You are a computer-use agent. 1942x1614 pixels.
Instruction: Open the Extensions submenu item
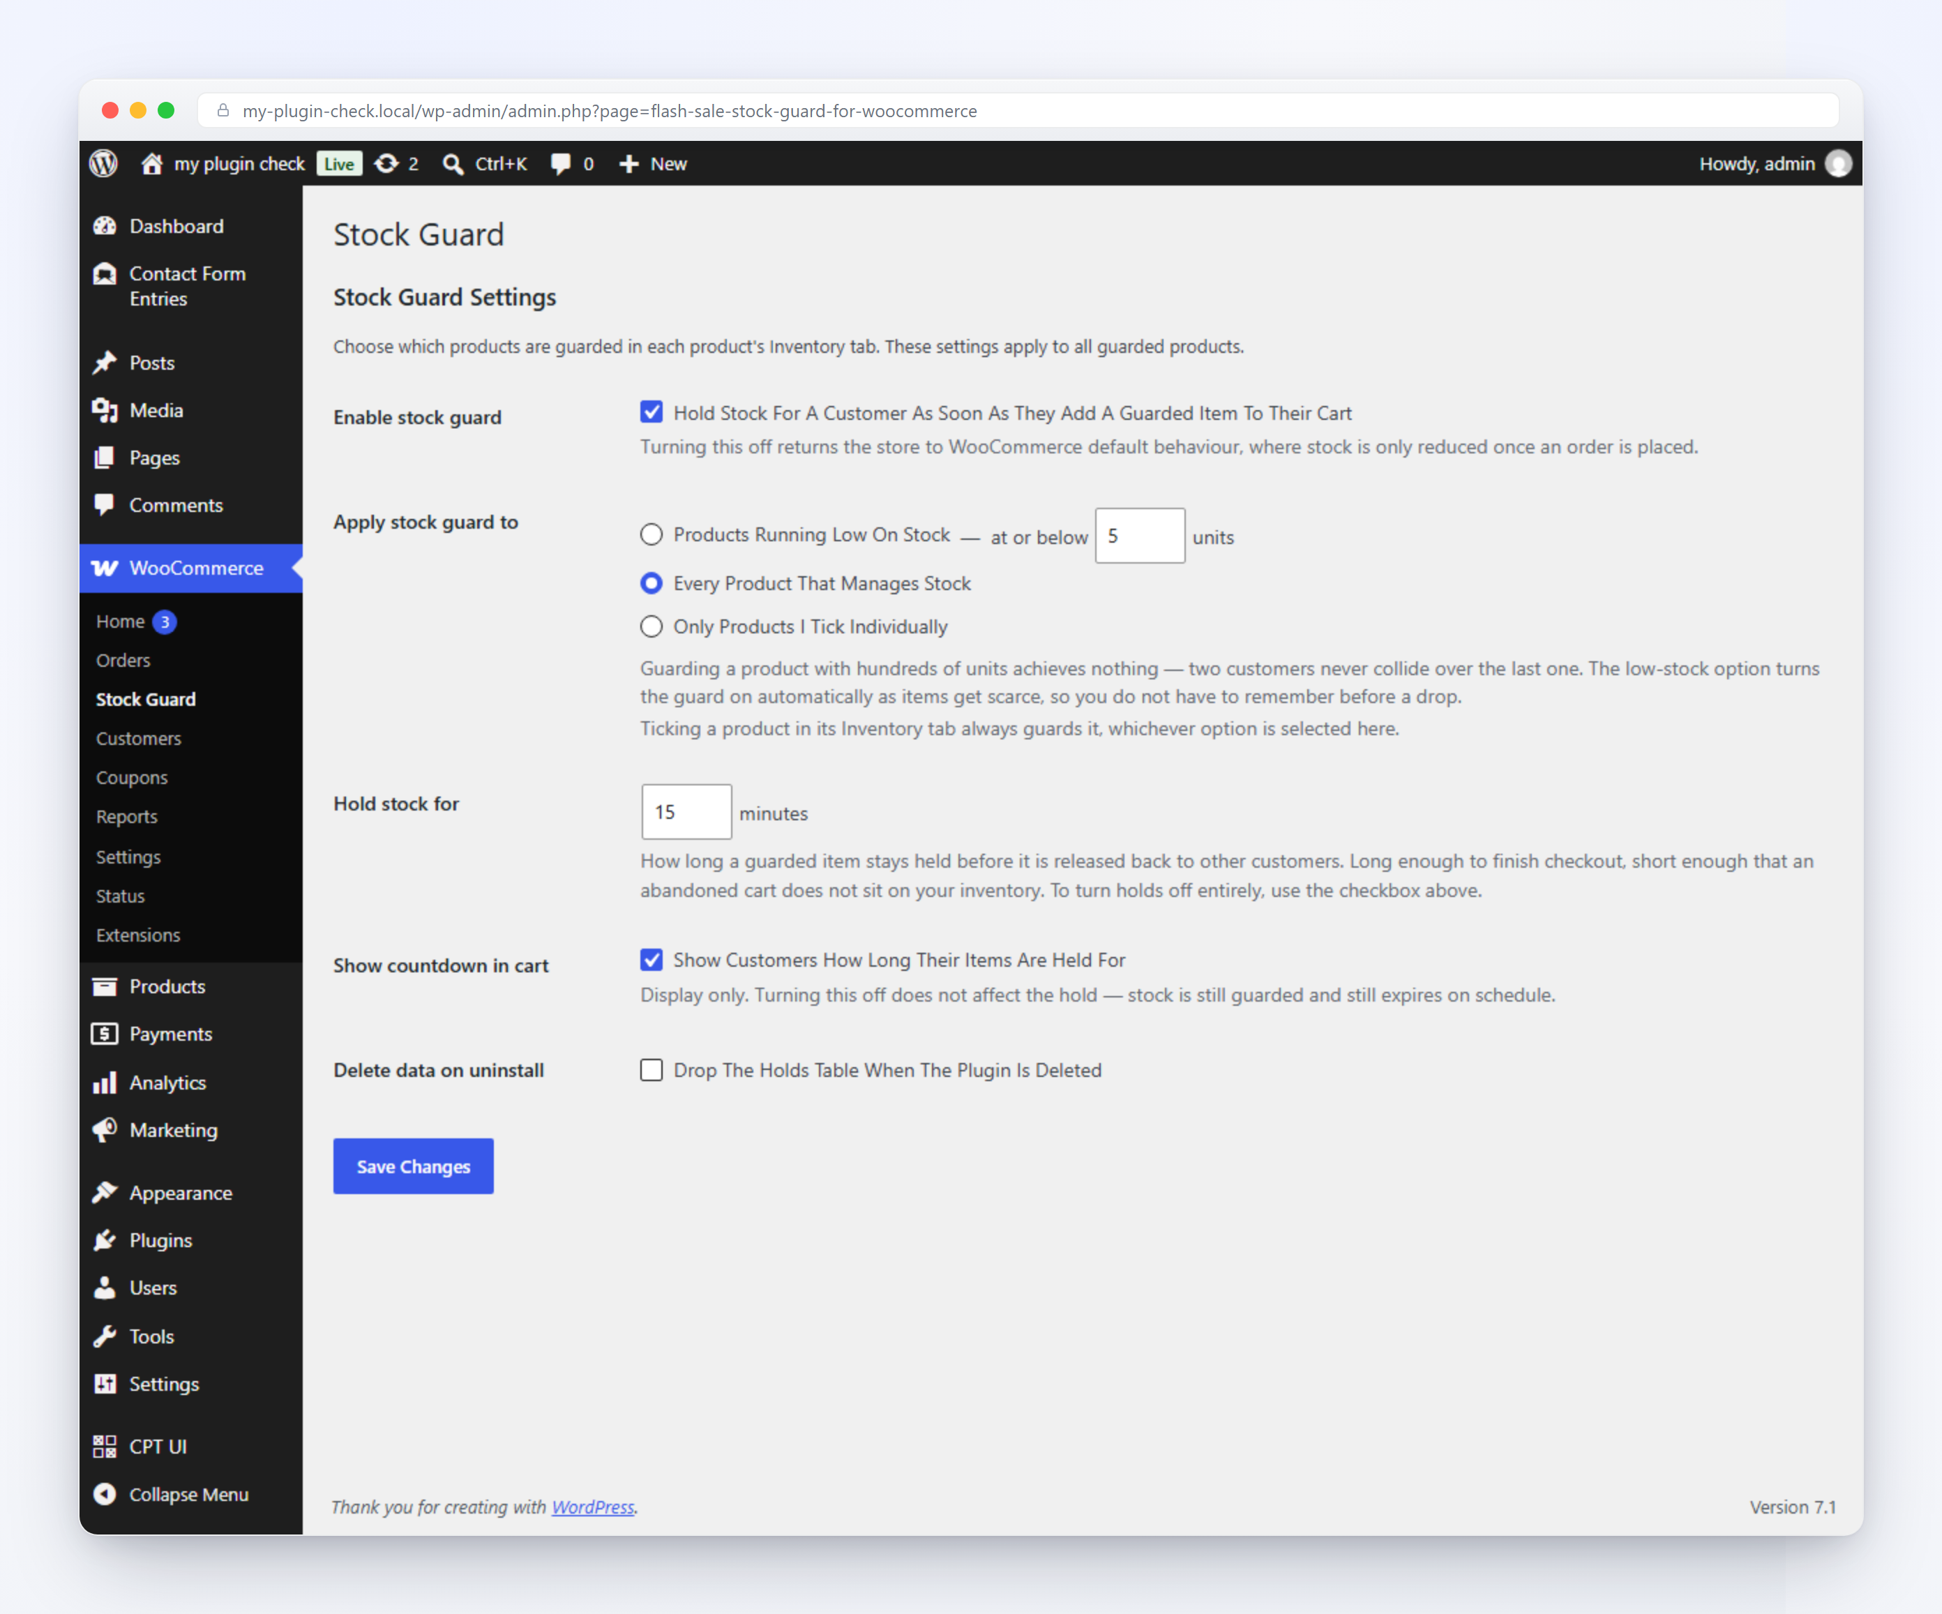point(139,935)
